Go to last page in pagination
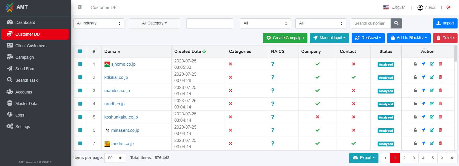 coord(452,158)
